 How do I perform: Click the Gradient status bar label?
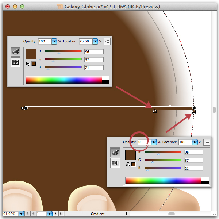point(97,214)
